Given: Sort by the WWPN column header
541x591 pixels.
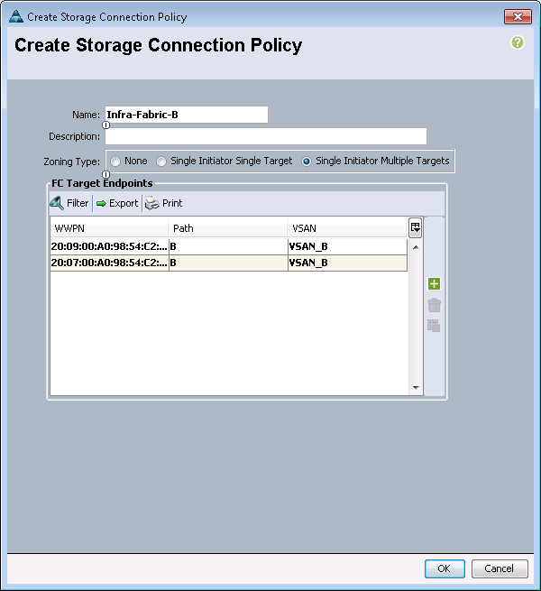Looking at the screenshot, I should [109, 228].
